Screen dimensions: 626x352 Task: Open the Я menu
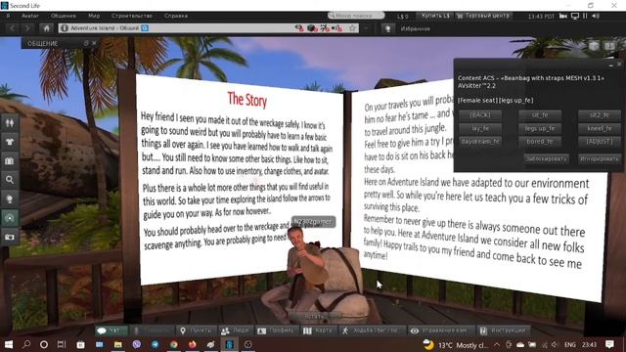(x=8, y=16)
